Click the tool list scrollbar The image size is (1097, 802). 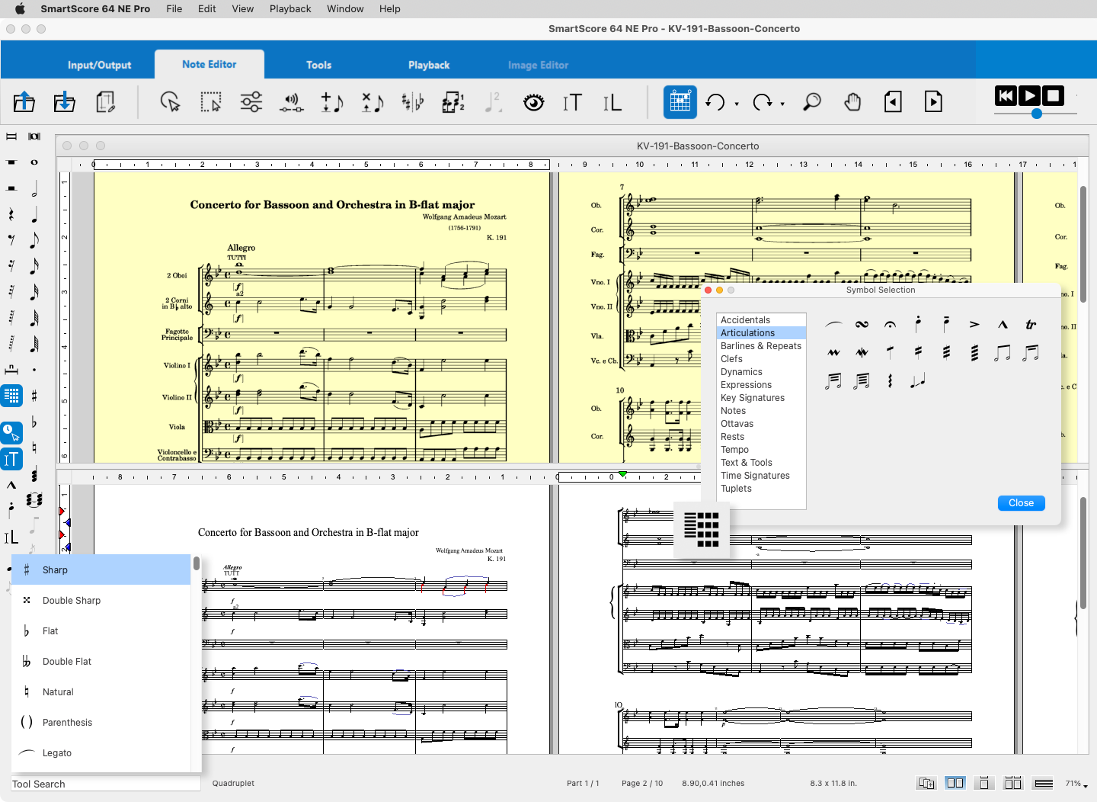pos(197,563)
